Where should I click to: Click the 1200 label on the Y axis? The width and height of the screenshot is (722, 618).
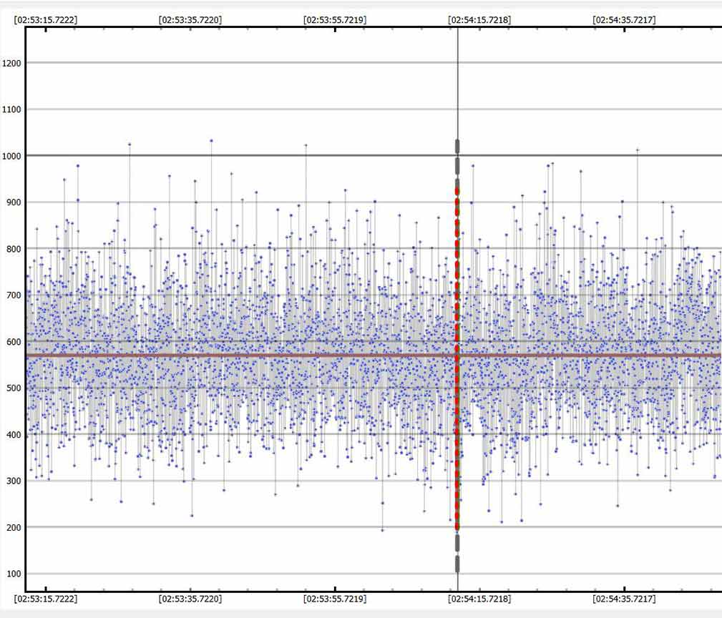(x=12, y=63)
